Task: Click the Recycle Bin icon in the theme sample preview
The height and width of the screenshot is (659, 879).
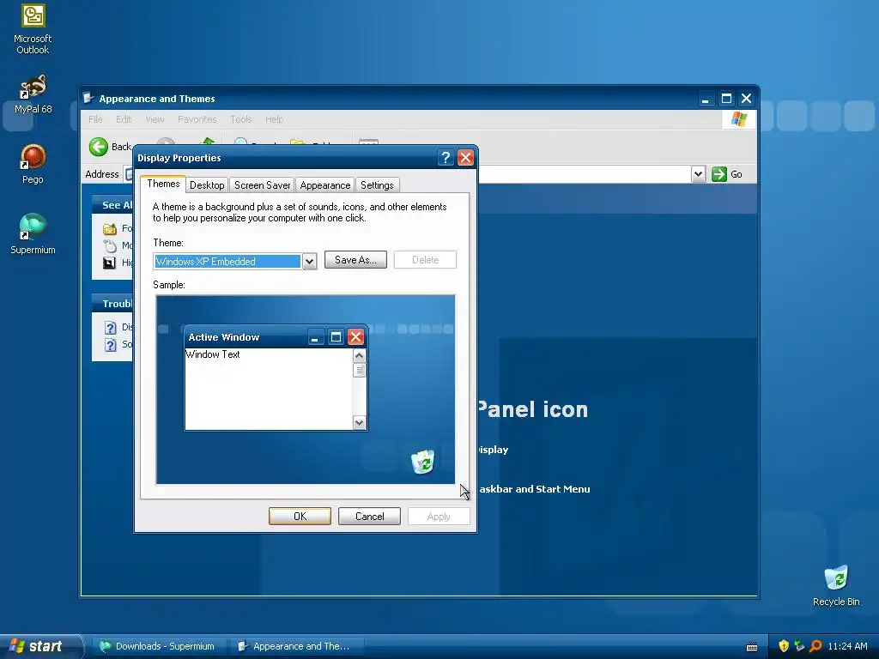Action: tap(422, 462)
